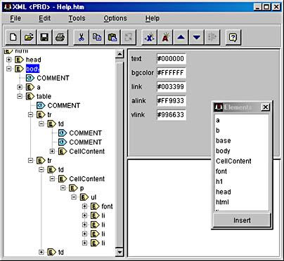Image resolution: width=284 pixels, height=261 pixels.
Task: Click tree scrollbar up arrow
Action: (120, 54)
